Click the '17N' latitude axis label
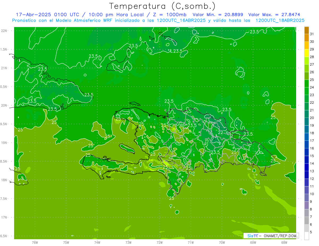Viewport: 319px width, 246px height. coord(4,217)
